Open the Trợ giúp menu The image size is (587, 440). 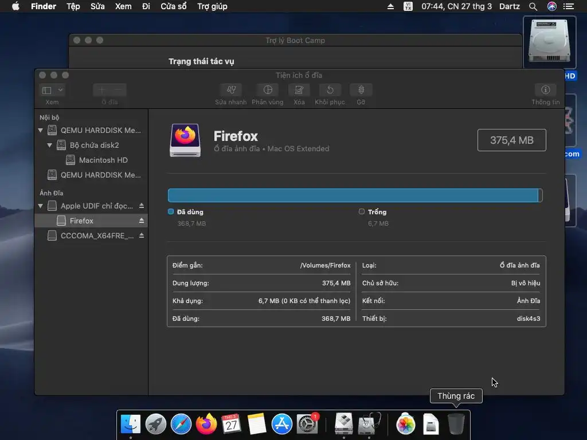coord(212,6)
